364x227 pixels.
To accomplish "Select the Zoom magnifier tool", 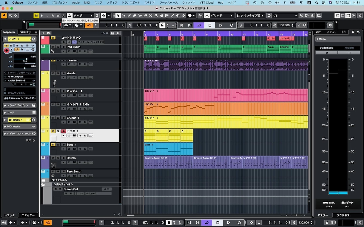I will [156, 15].
